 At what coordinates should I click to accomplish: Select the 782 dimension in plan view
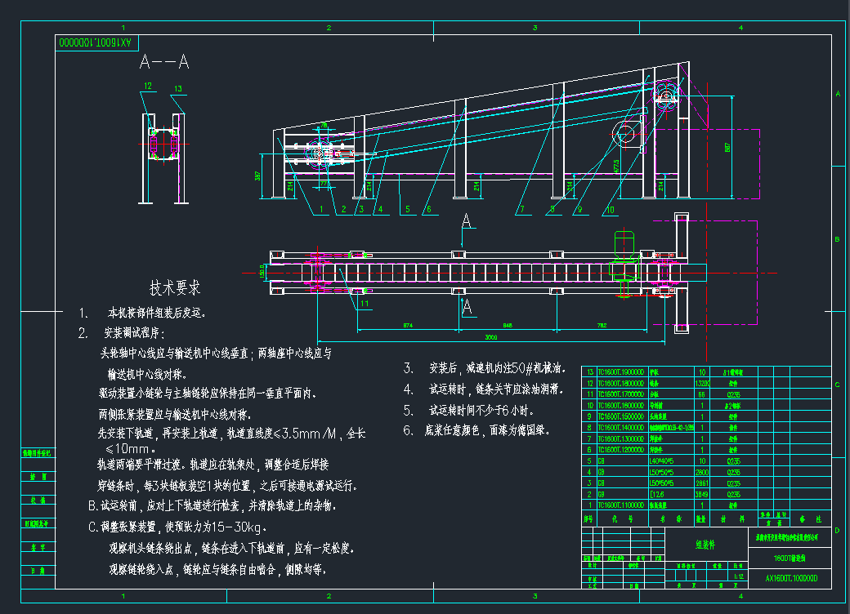tap(602, 325)
